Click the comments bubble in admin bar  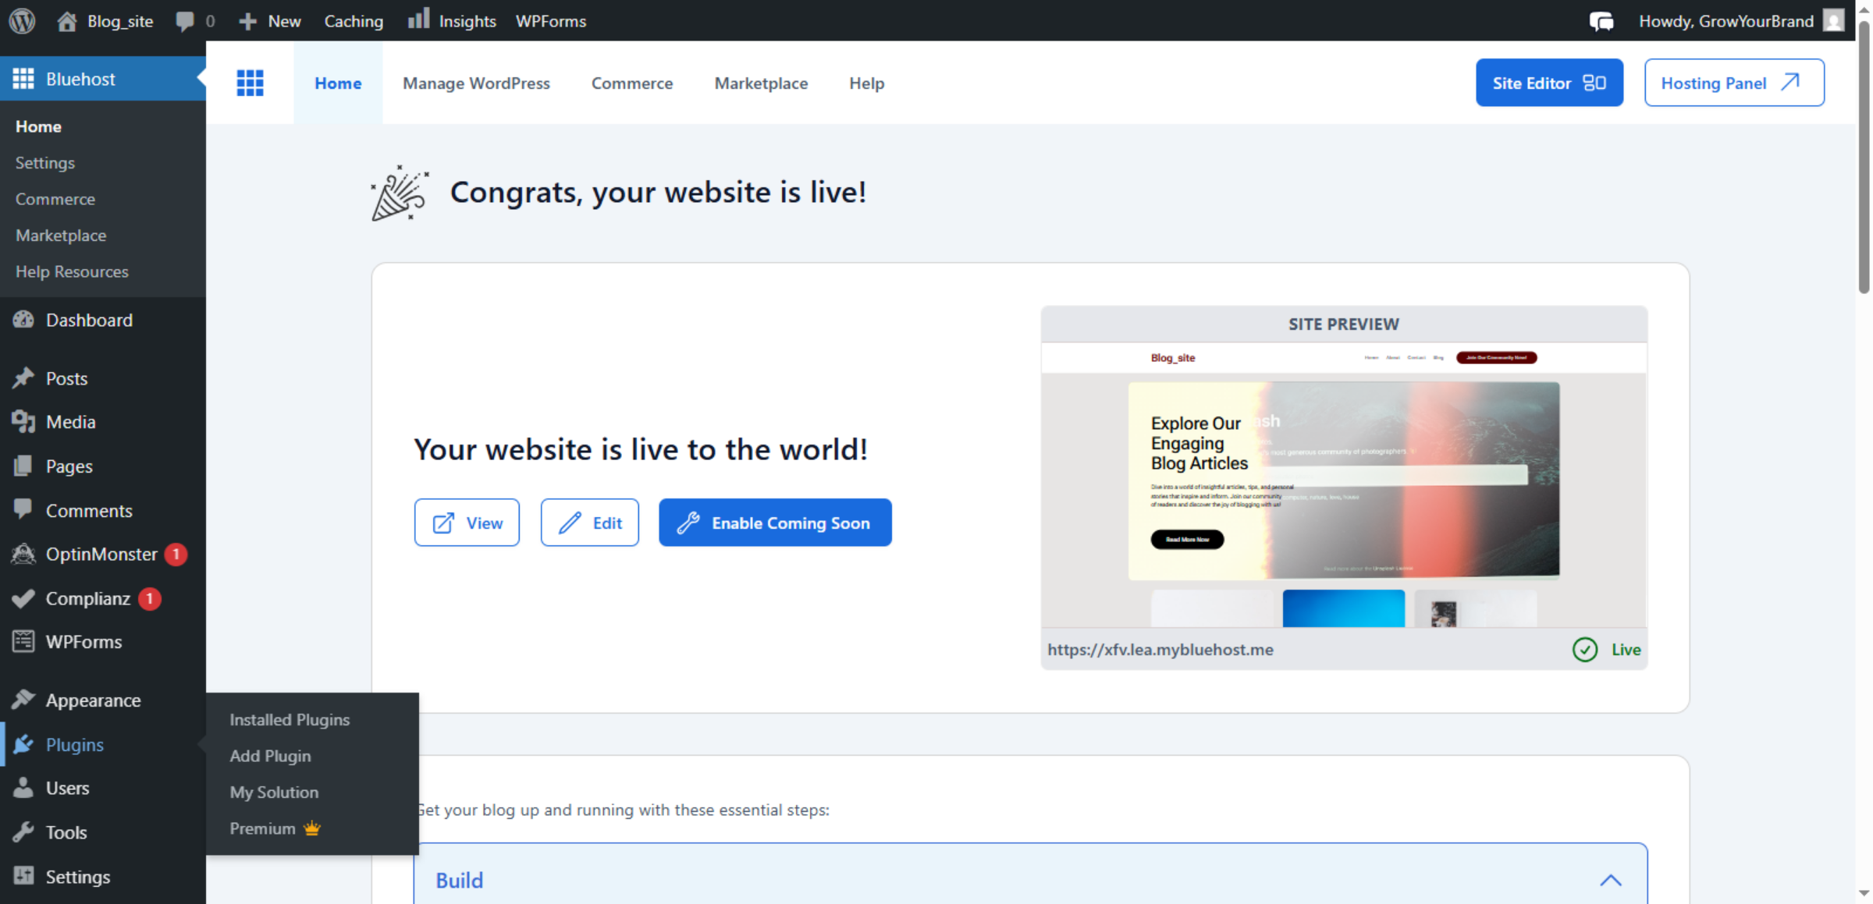click(184, 20)
